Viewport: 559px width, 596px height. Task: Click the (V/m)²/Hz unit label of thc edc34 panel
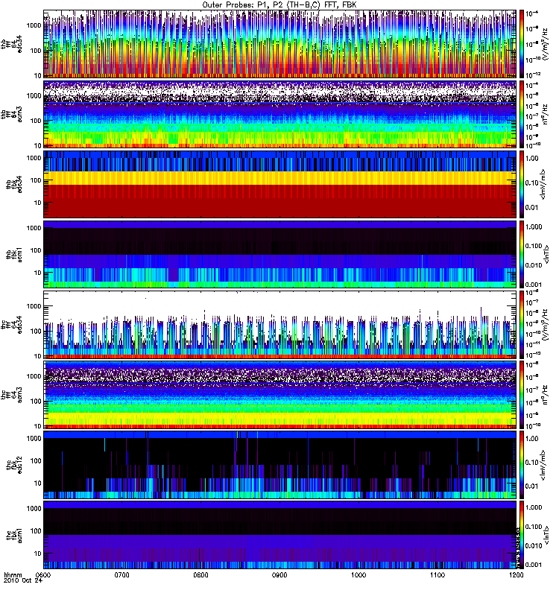[545, 325]
